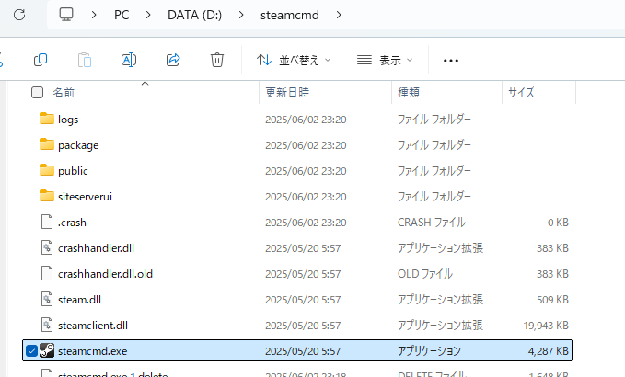Screen dimensions: 625x377
Task: Click the 4,287 KB size value
Action: 548,351
